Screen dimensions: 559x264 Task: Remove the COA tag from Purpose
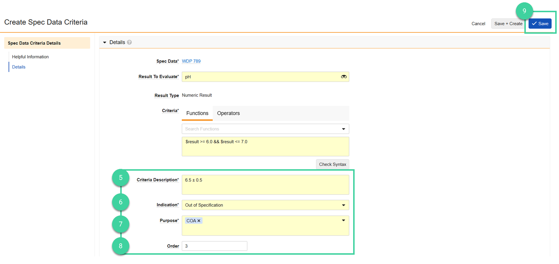tap(199, 221)
